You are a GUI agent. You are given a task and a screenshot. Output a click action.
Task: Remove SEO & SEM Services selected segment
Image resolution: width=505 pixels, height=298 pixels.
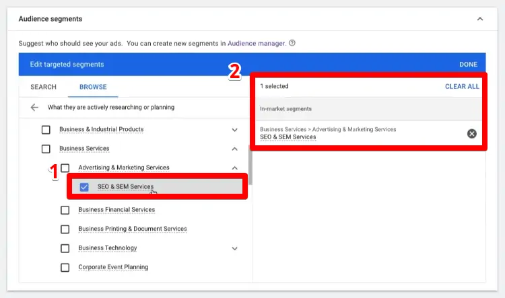[x=471, y=133]
